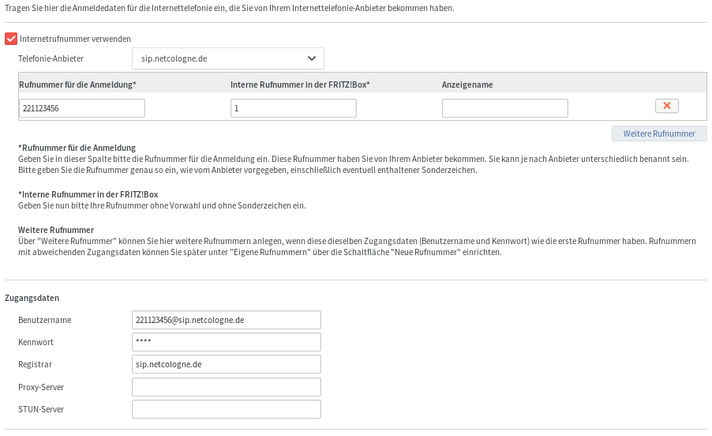
Task: Click the Telefonie-Anbieter label
Action: pos(51,58)
